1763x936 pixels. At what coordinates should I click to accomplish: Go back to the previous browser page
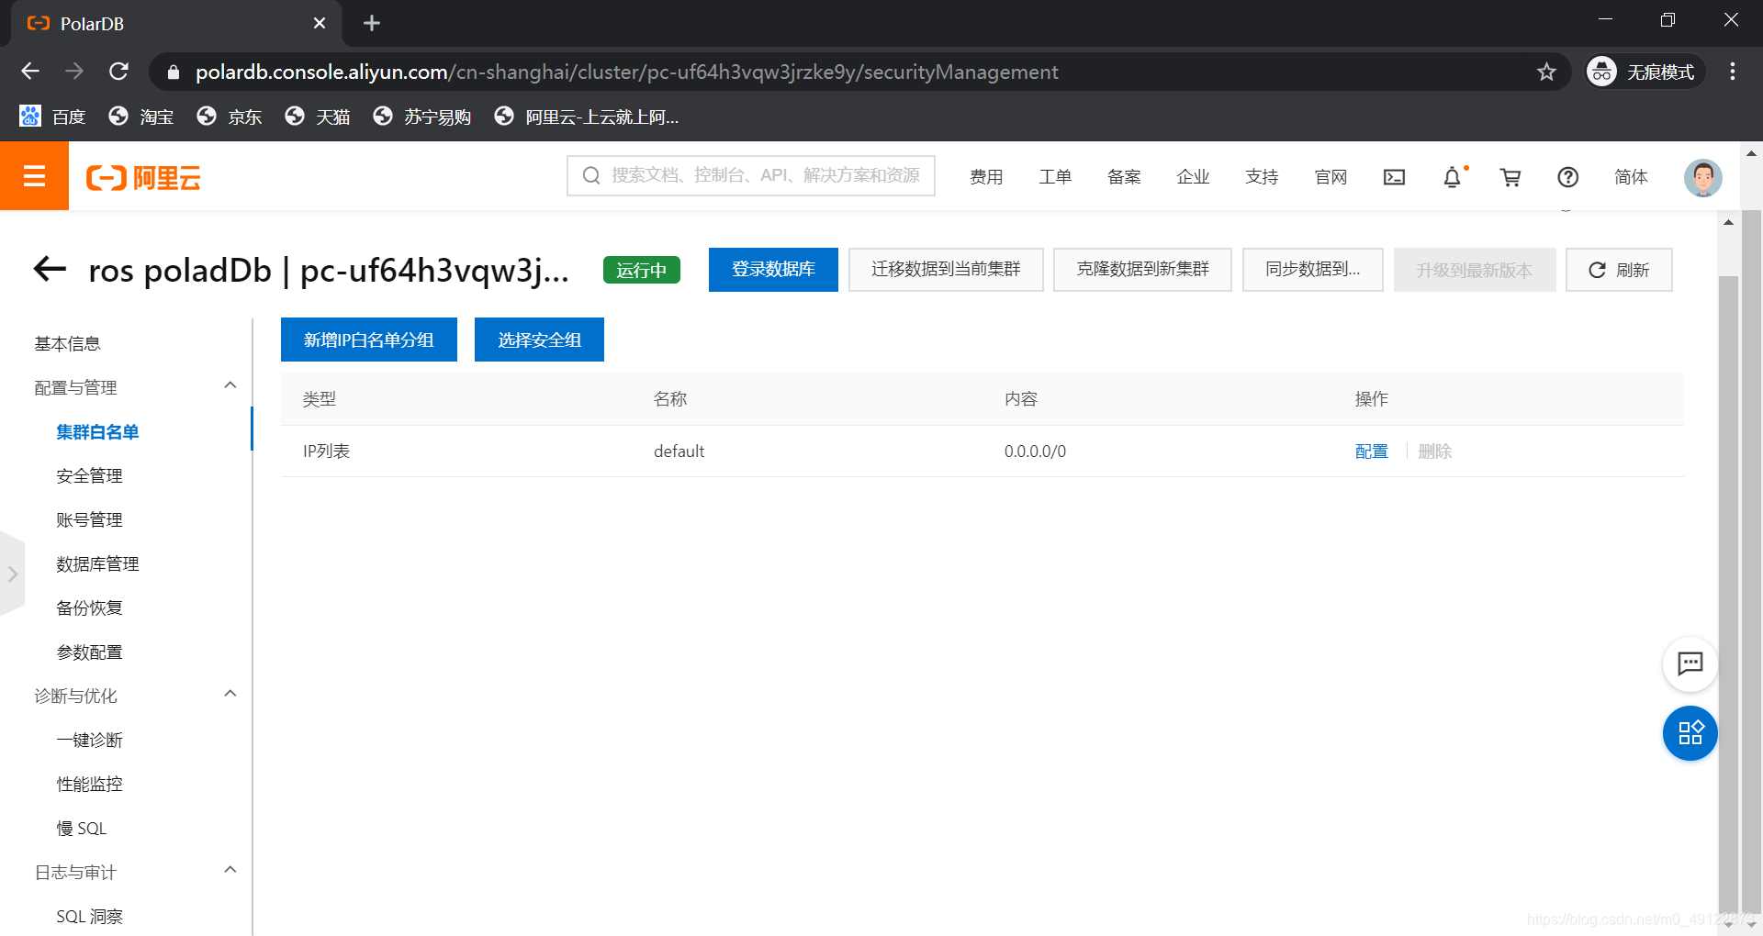tap(30, 72)
